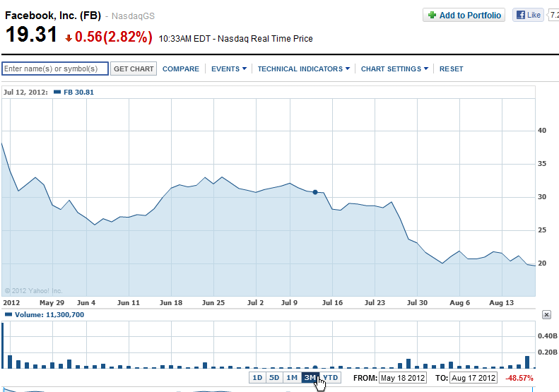
Task: Open the Chart Settings dropdown
Action: (394, 69)
